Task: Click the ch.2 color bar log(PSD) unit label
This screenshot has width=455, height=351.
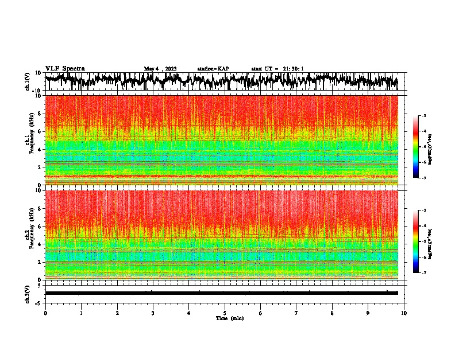Action: point(430,244)
